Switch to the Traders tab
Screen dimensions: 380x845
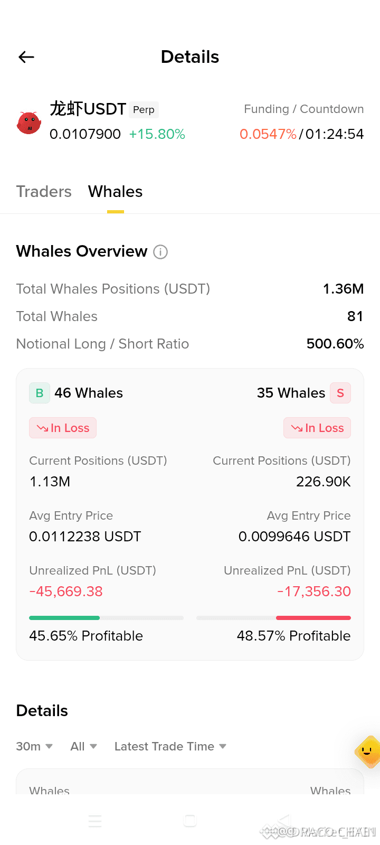click(44, 191)
